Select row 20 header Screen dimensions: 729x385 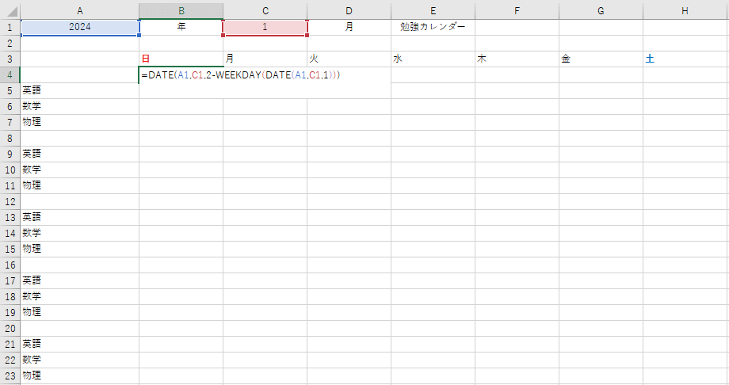point(10,328)
